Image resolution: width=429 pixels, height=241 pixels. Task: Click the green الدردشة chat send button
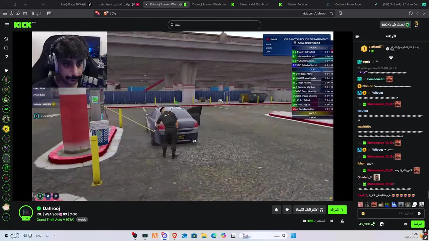coord(417,224)
